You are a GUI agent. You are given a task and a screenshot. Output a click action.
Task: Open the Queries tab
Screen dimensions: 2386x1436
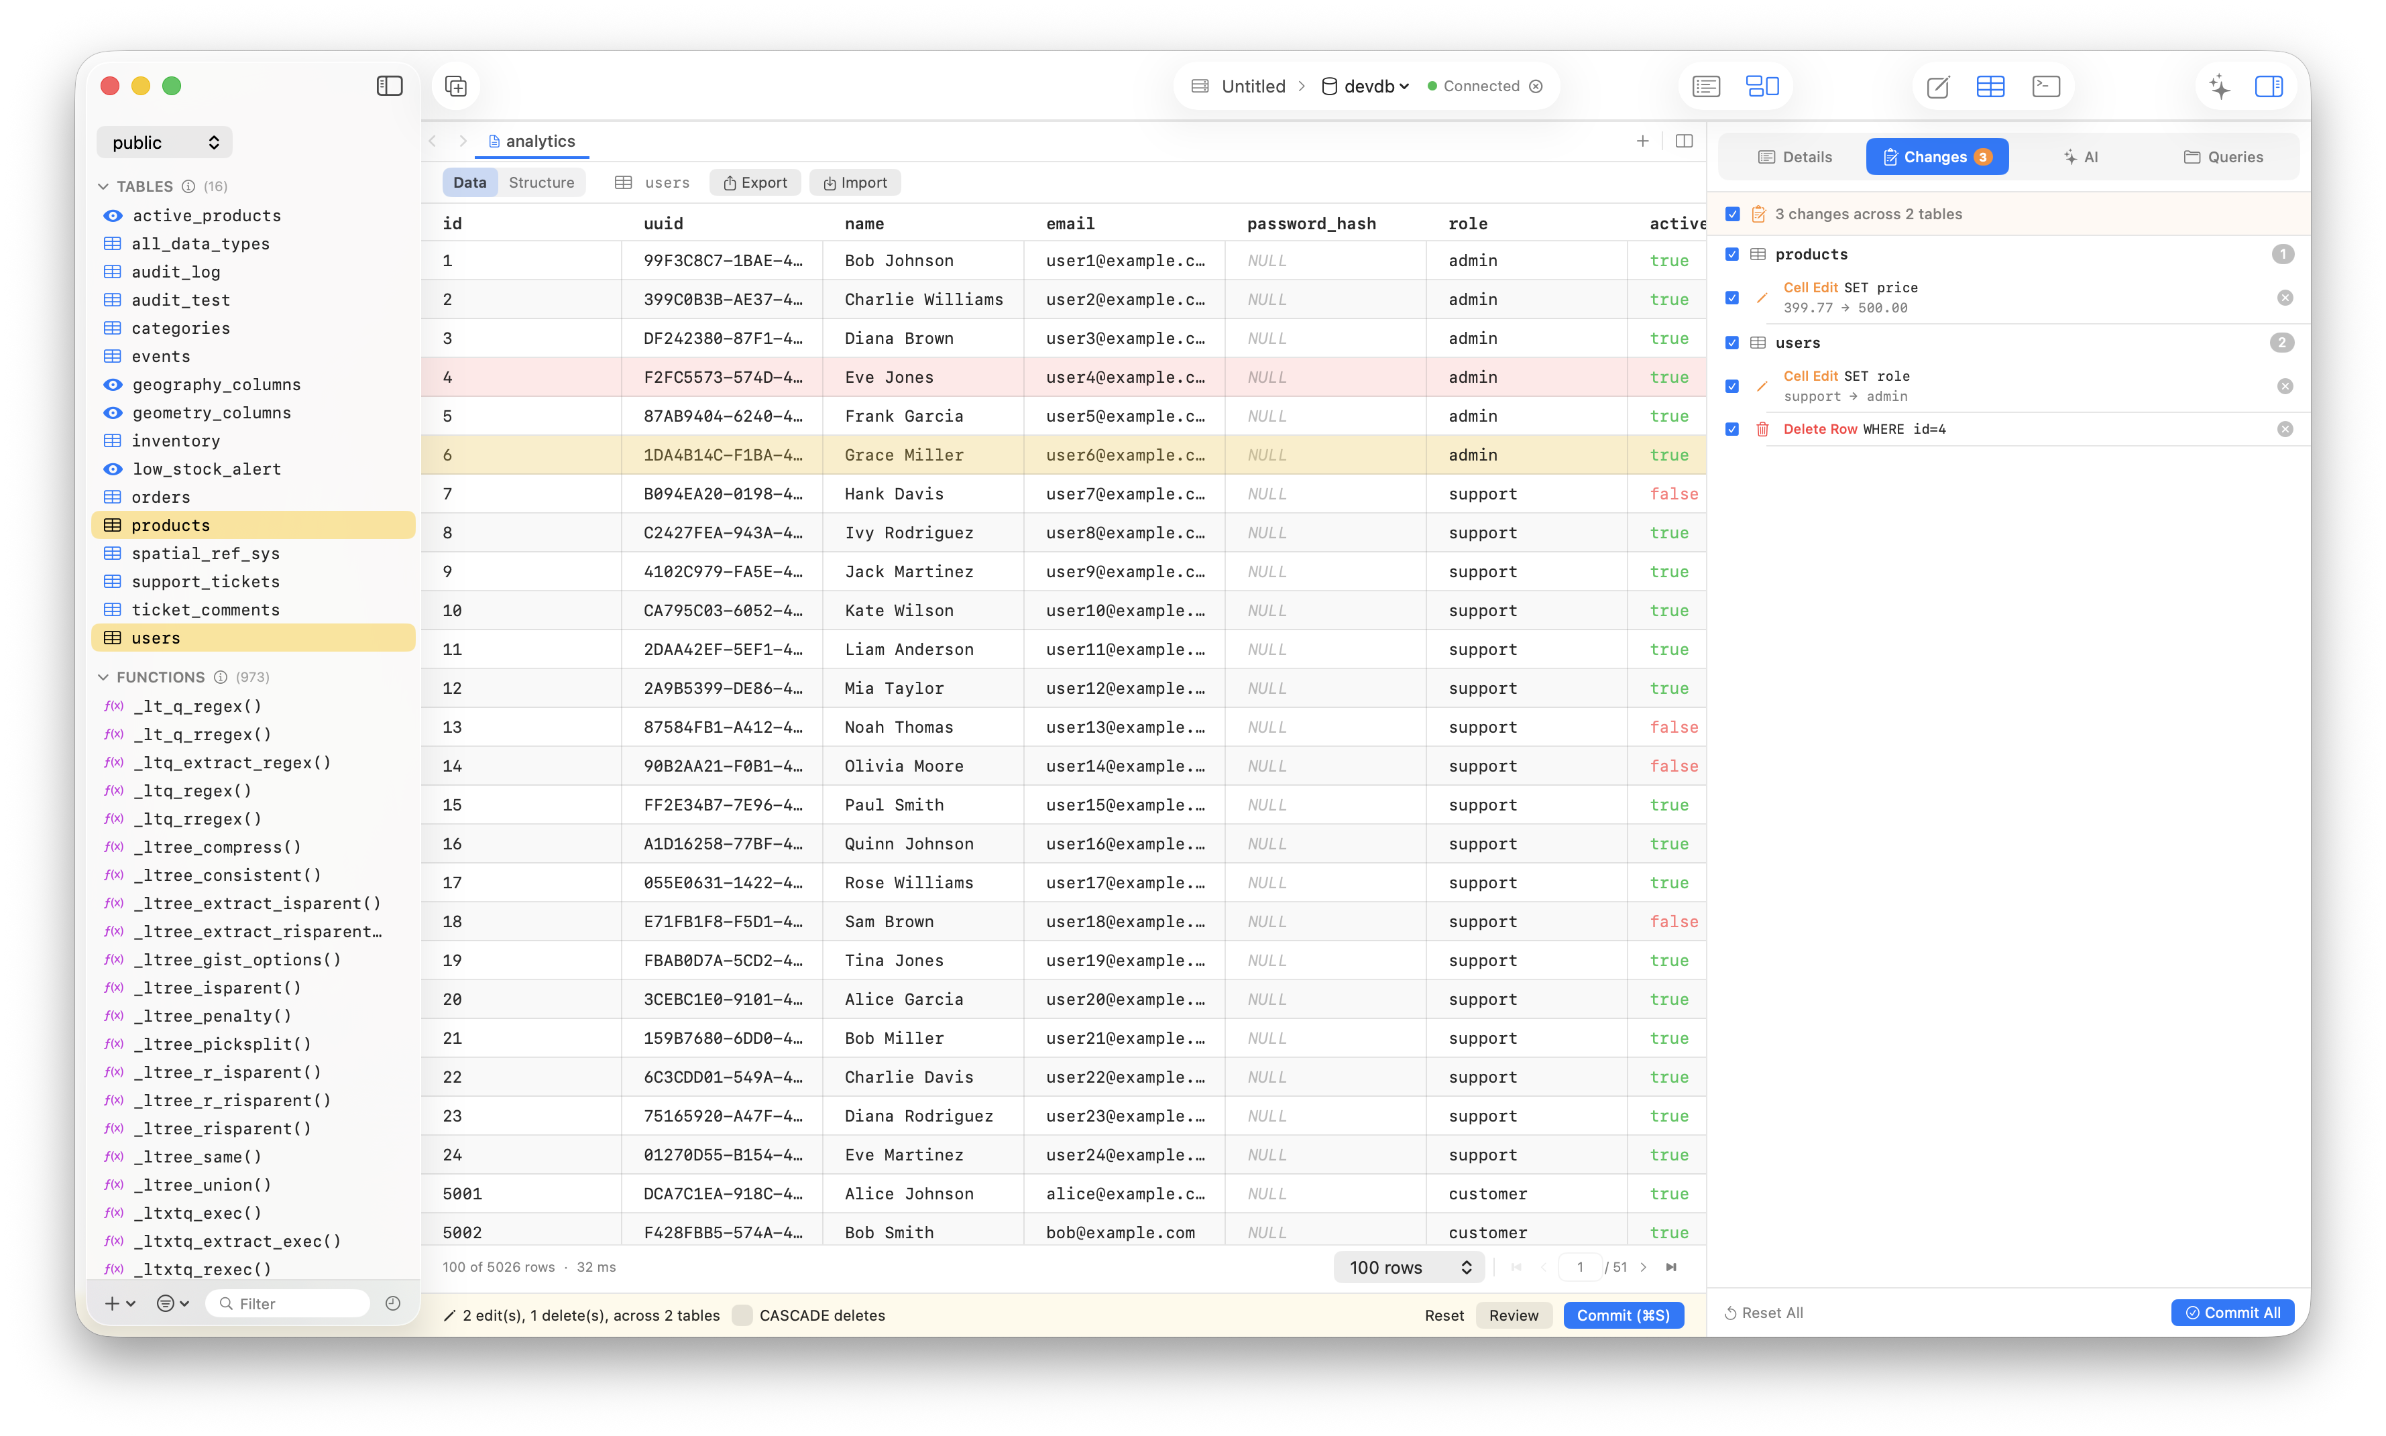pyautogui.click(x=2224, y=156)
